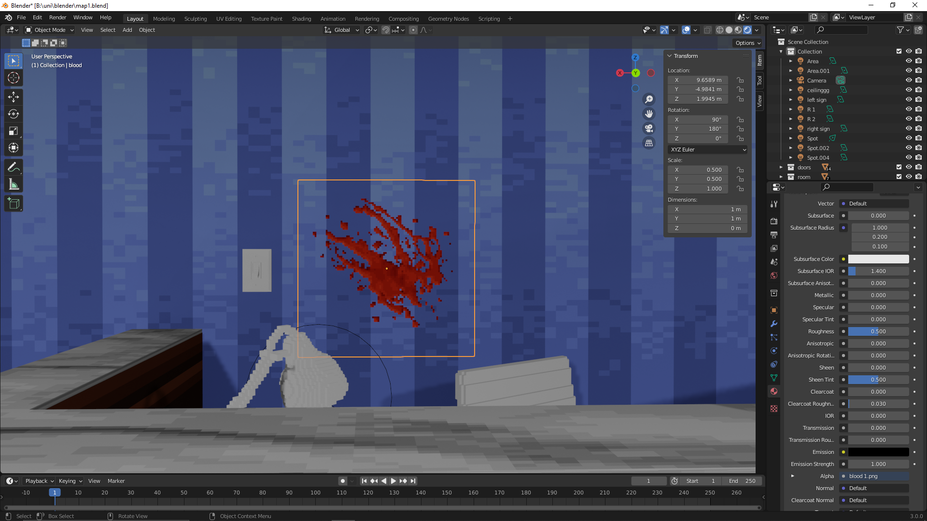Screen dimensions: 927x521
Task: Expand the doors collection
Action: click(x=781, y=167)
